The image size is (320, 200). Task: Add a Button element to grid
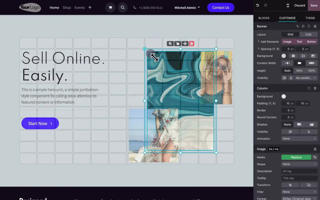[x=311, y=42]
